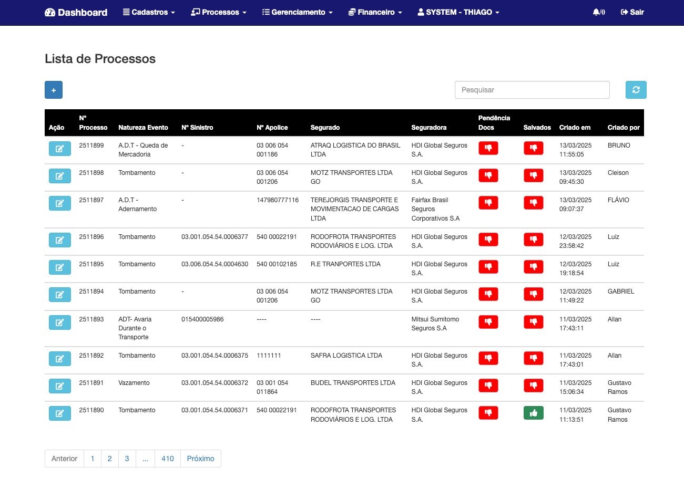Edit process 2511899 with pencil icon

click(59, 149)
